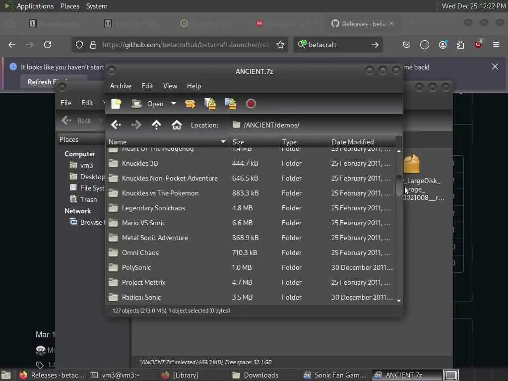Switch to vm3@vm3 terminal in taskbar
The image size is (508, 381).
click(x=115, y=375)
